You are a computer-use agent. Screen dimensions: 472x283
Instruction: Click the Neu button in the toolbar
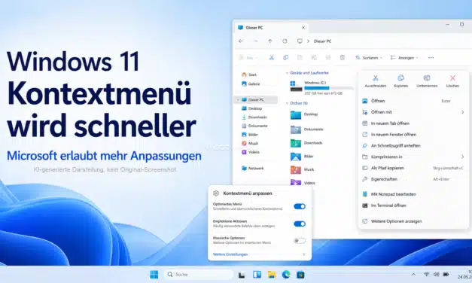[248, 57]
